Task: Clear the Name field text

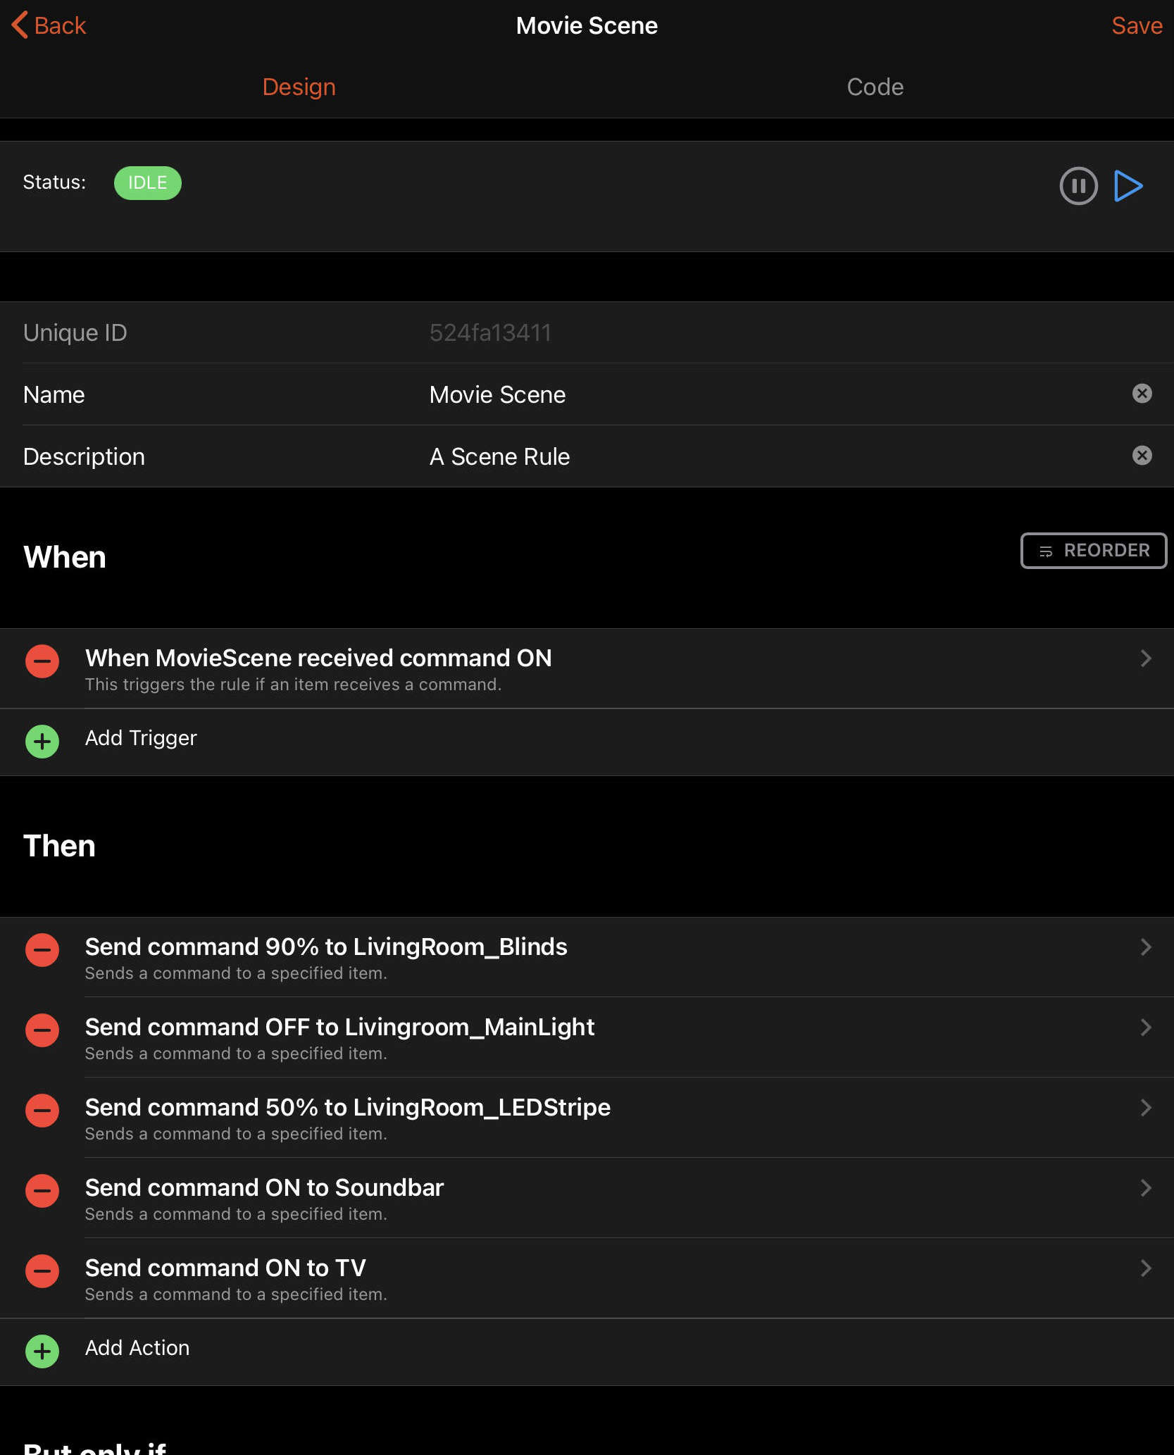Action: (1142, 394)
